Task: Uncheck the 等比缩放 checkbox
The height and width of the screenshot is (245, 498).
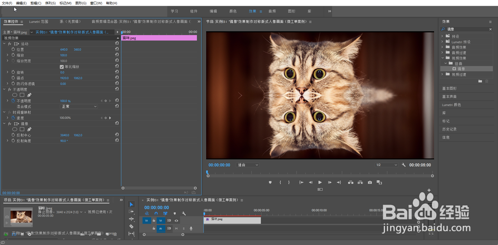Action: click(x=62, y=67)
